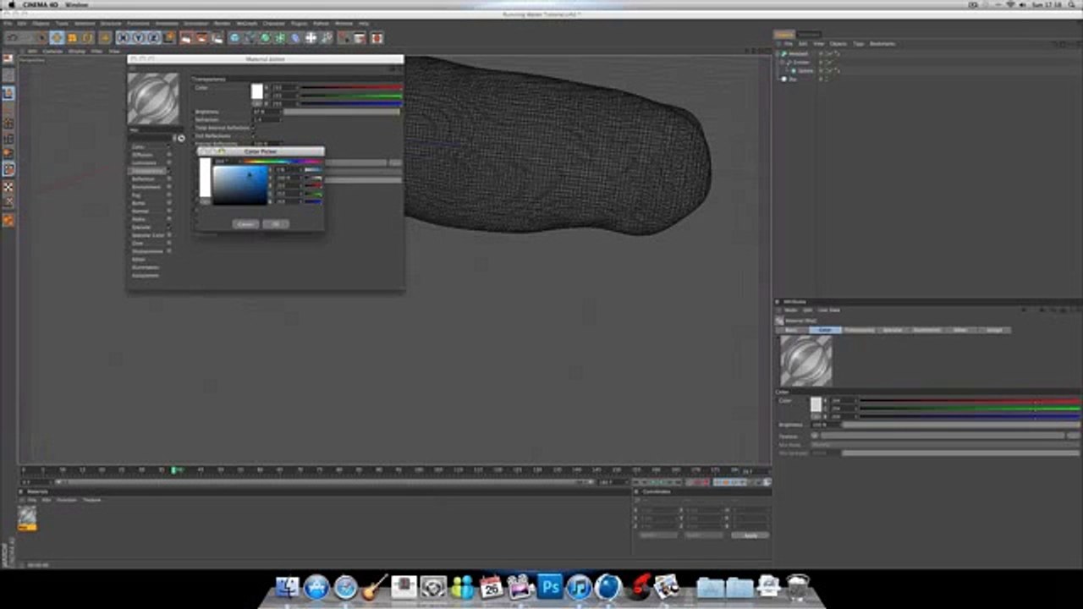The width and height of the screenshot is (1083, 609).
Task: Open iTunes from the dock
Action: click(x=579, y=586)
